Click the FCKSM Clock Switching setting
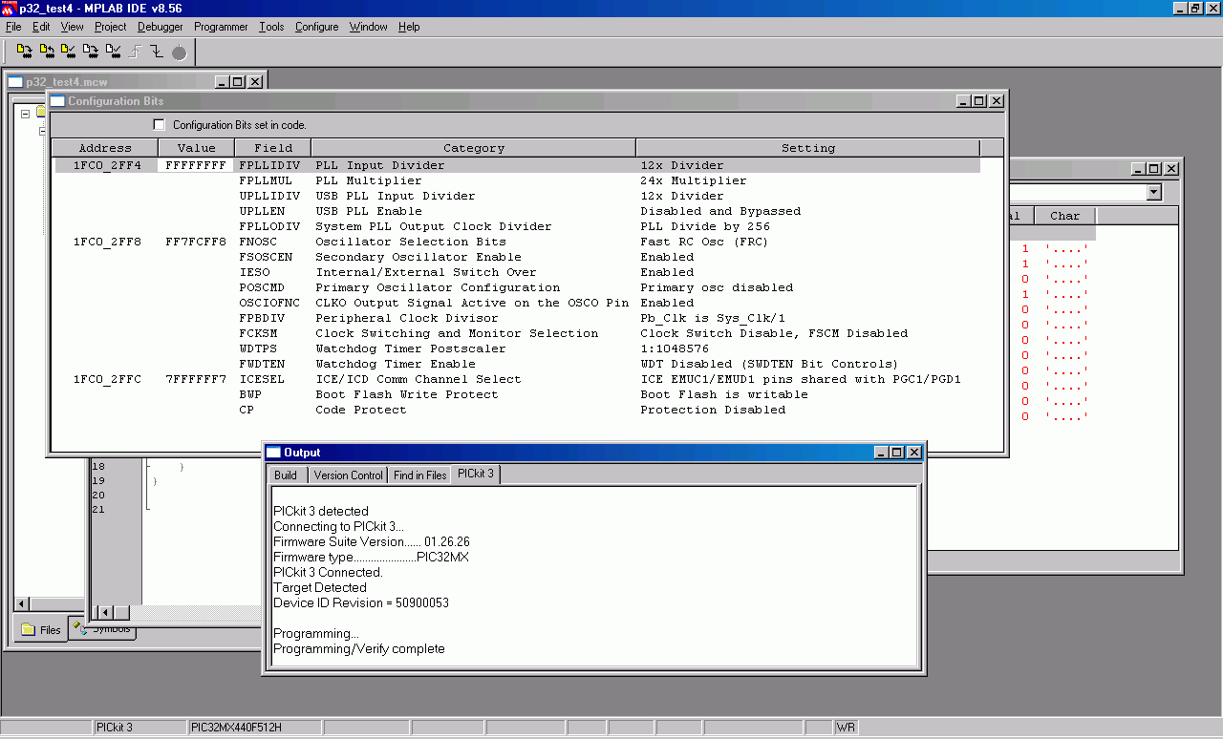 tap(774, 333)
